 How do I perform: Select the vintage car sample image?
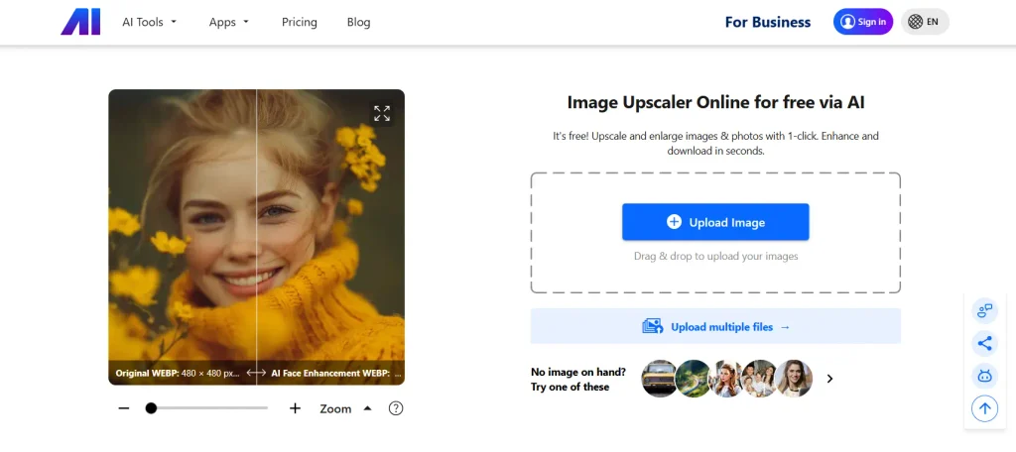click(x=659, y=379)
